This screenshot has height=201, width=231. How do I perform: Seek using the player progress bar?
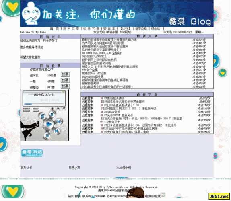click(x=44, y=104)
